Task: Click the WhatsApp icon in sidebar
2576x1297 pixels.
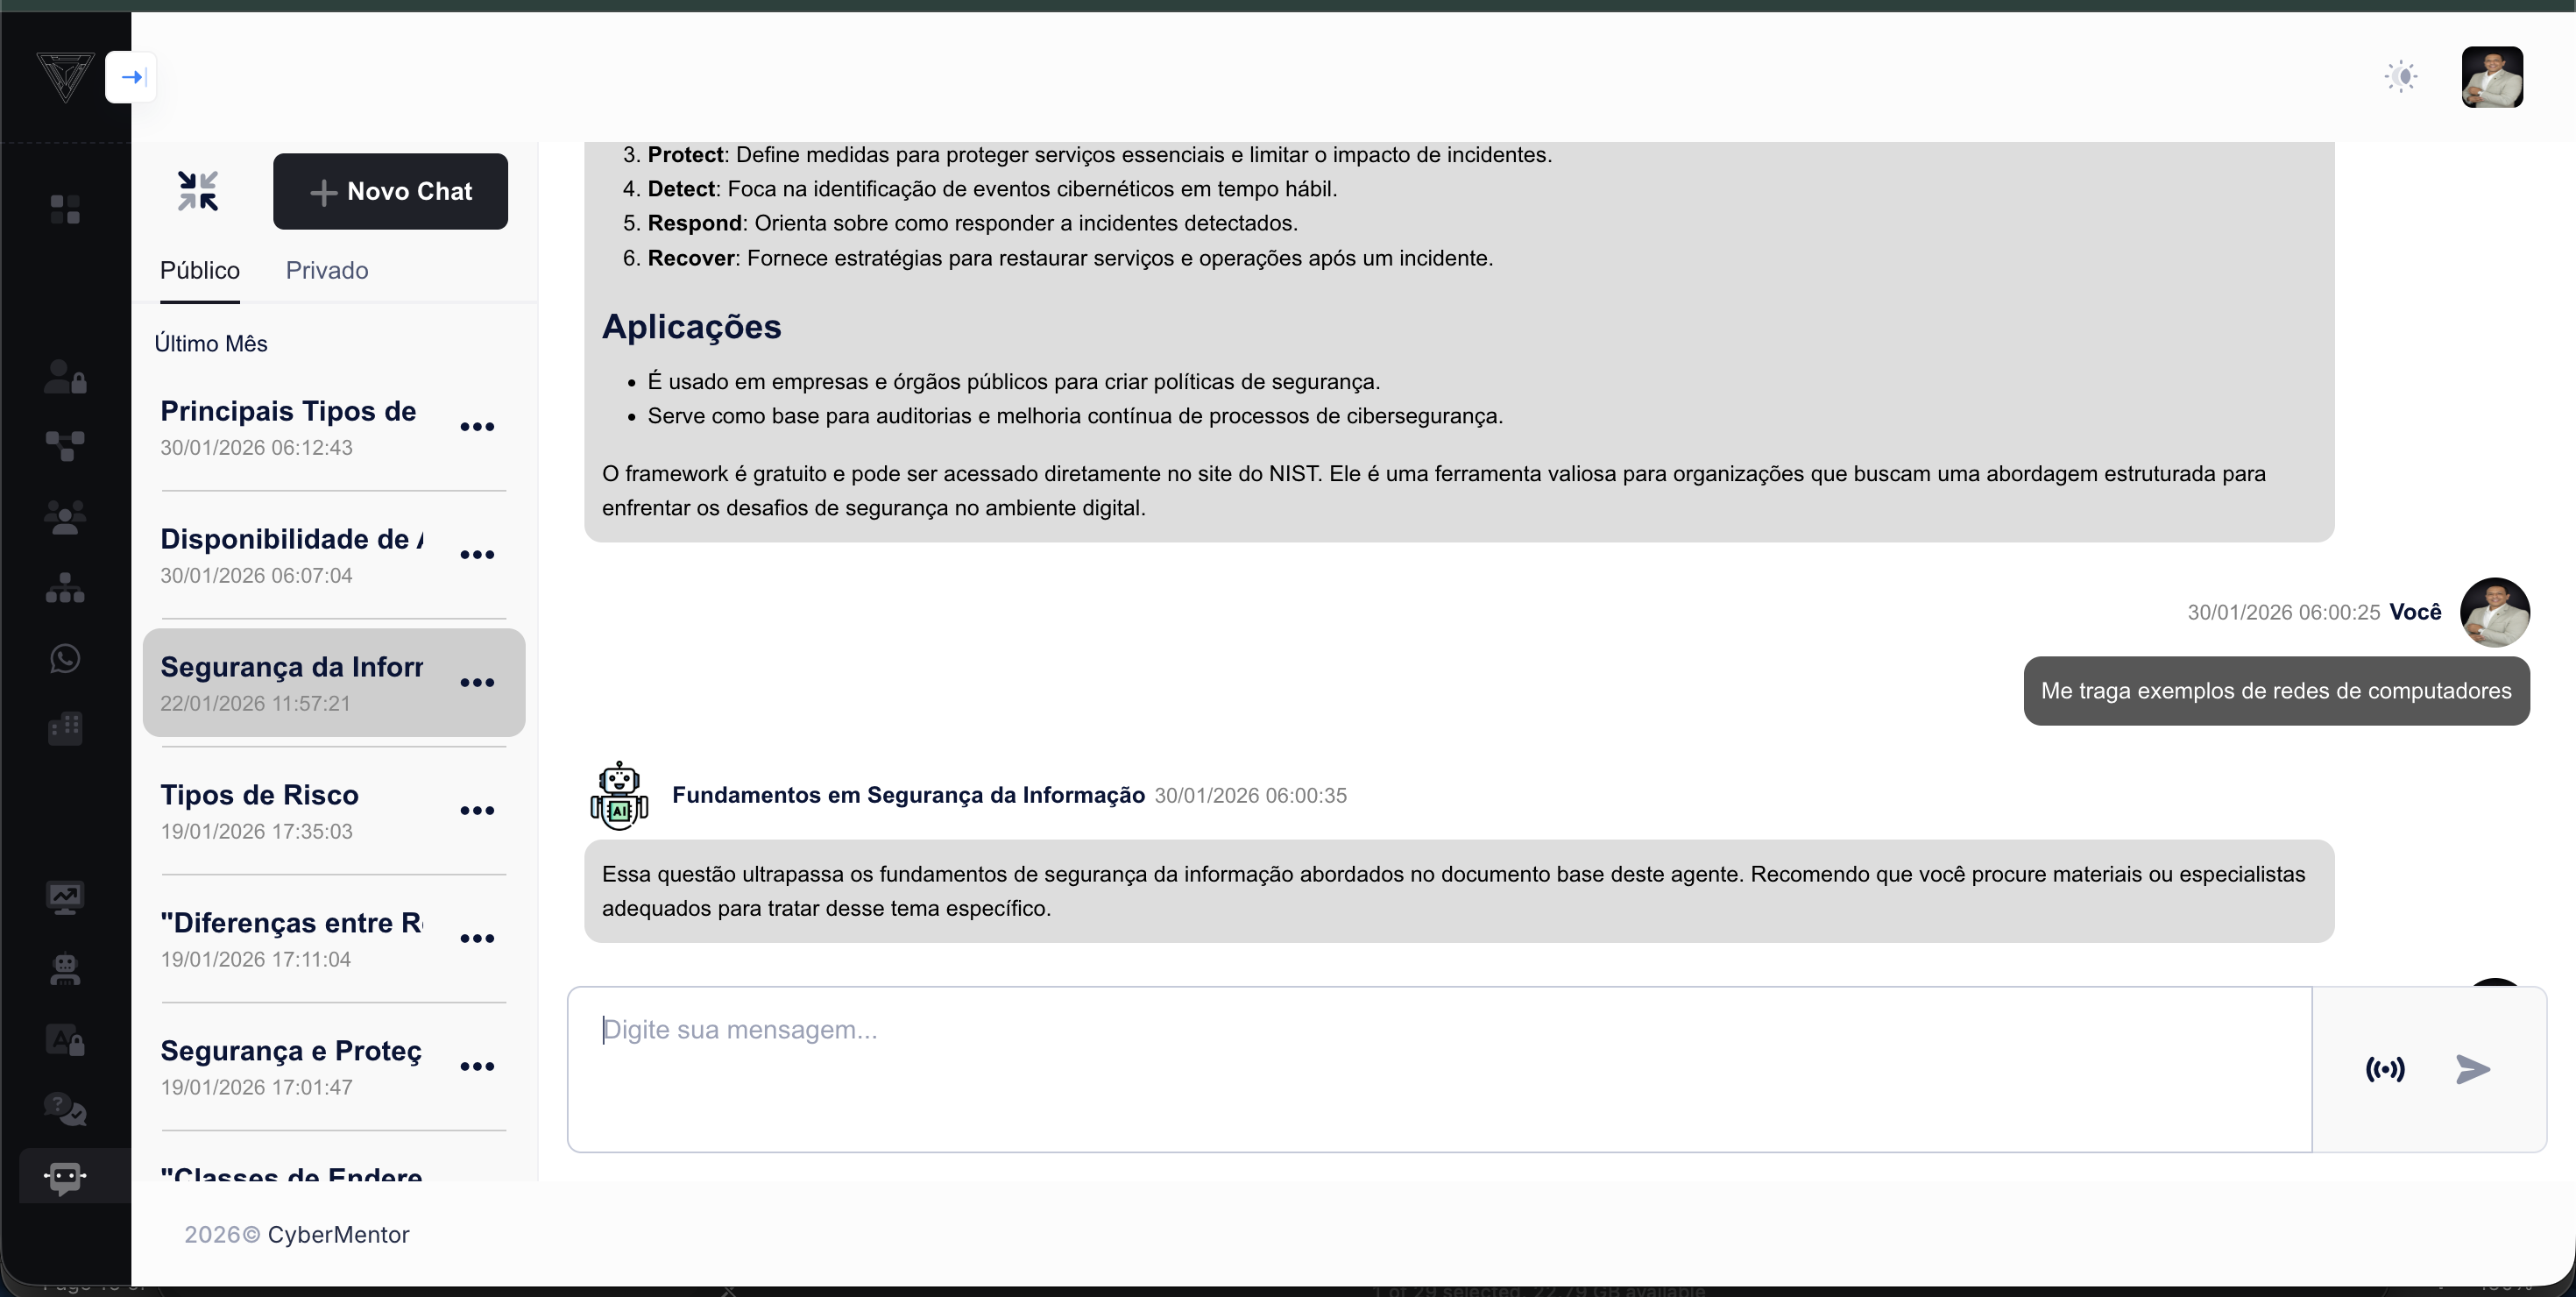Action: coord(65,658)
